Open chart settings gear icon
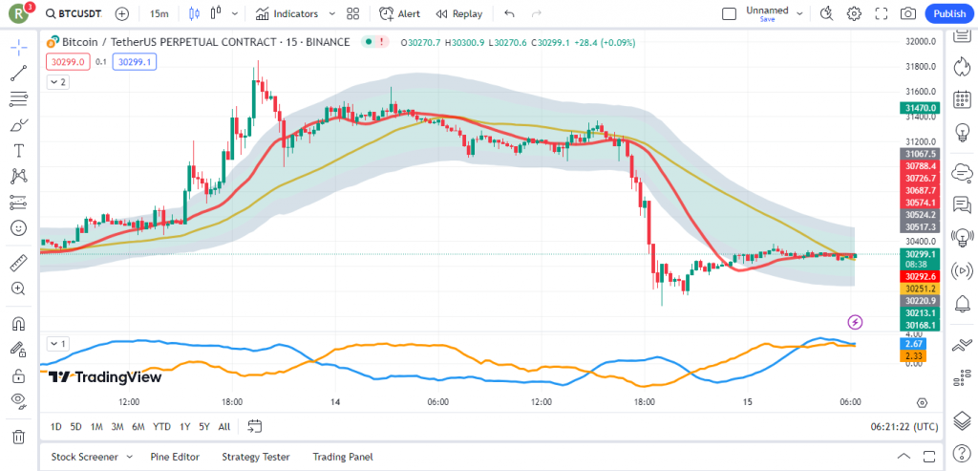This screenshot has height=471, width=978. 854,13
